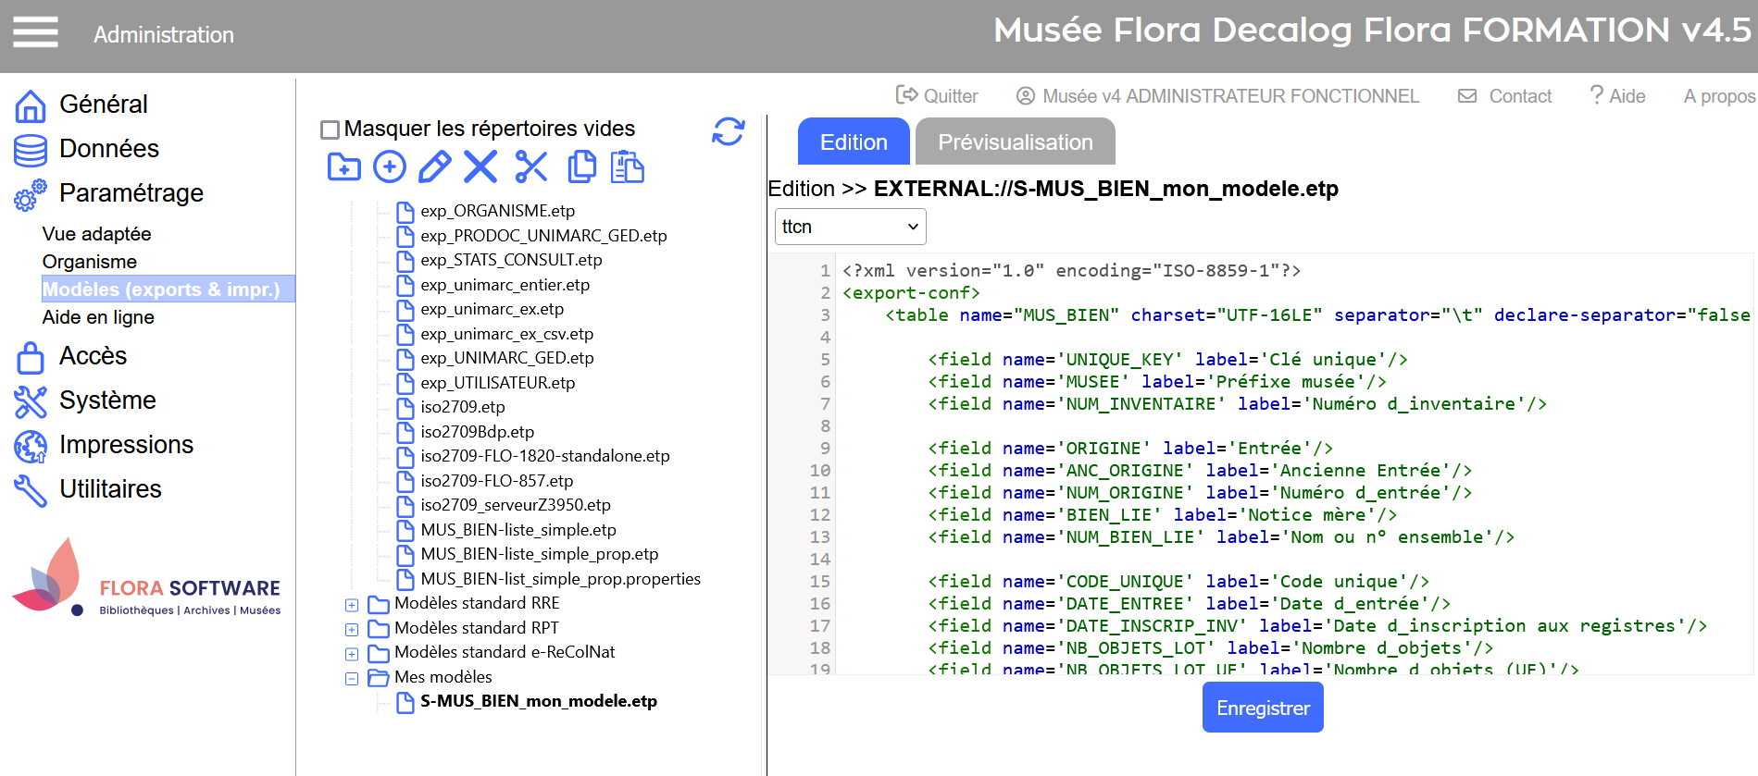Select exp_PRODOC_UNIMARC_GED.etp file
The image size is (1758, 776).
[x=543, y=236]
